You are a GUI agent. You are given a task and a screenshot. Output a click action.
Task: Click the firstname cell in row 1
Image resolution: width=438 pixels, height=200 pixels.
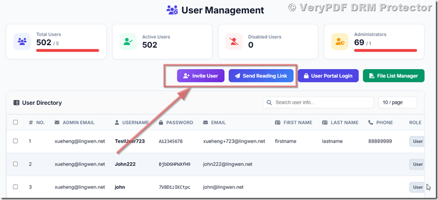tap(285, 141)
